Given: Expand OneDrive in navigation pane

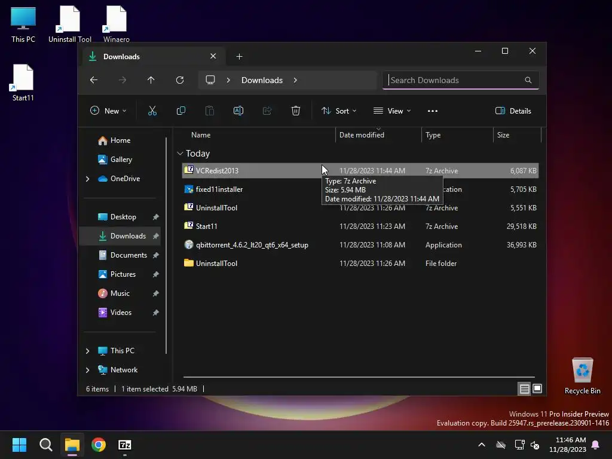Looking at the screenshot, I should pos(87,179).
